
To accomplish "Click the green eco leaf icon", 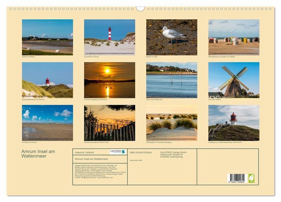I will coord(251,178).
